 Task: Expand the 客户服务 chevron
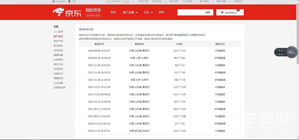coord(212,1)
